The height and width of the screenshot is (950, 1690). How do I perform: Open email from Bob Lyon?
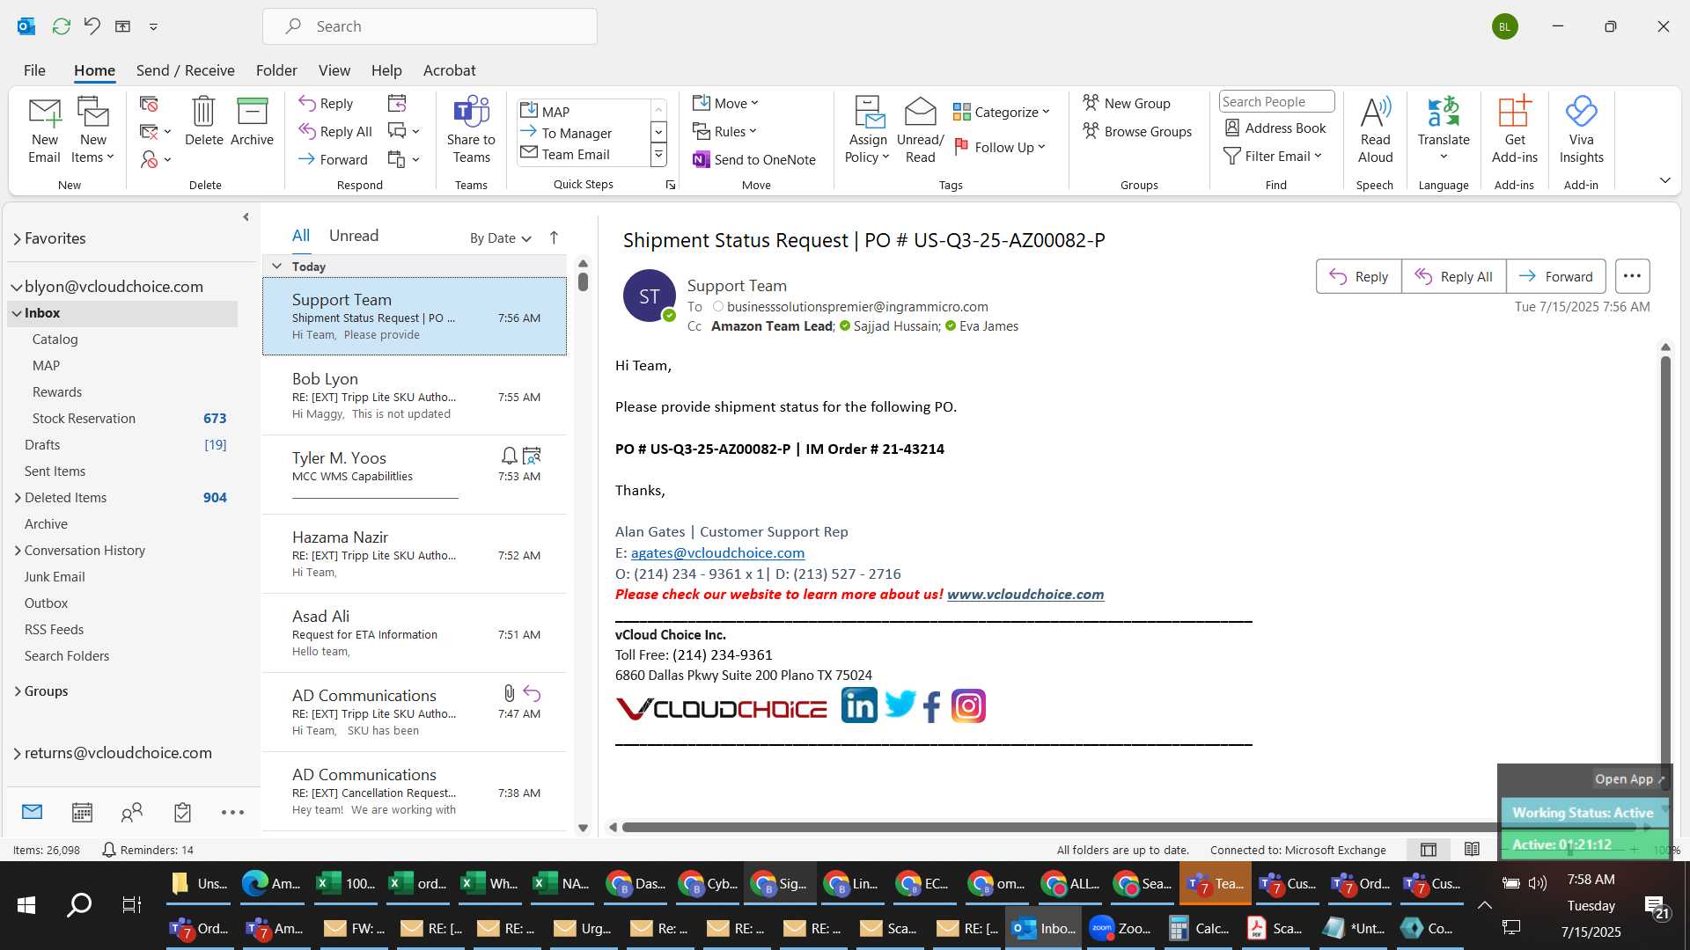click(415, 396)
